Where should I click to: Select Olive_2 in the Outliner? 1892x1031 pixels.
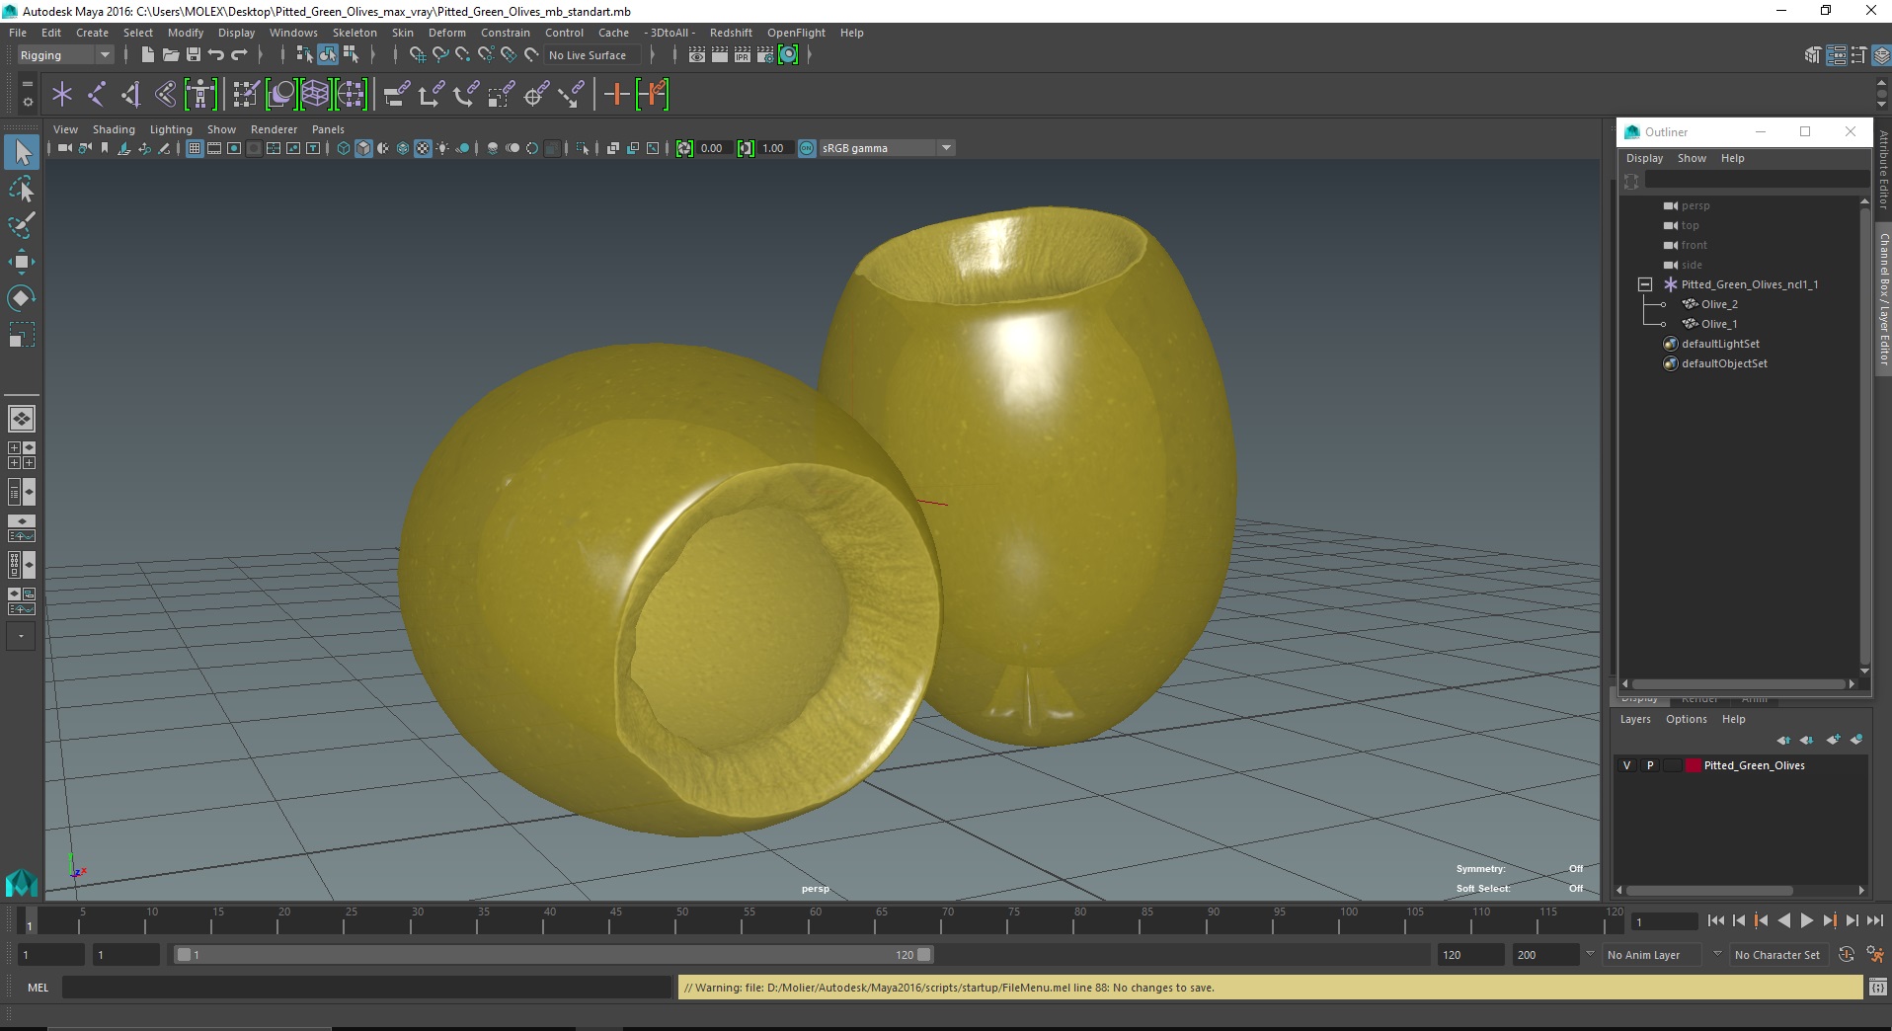pyautogui.click(x=1719, y=304)
